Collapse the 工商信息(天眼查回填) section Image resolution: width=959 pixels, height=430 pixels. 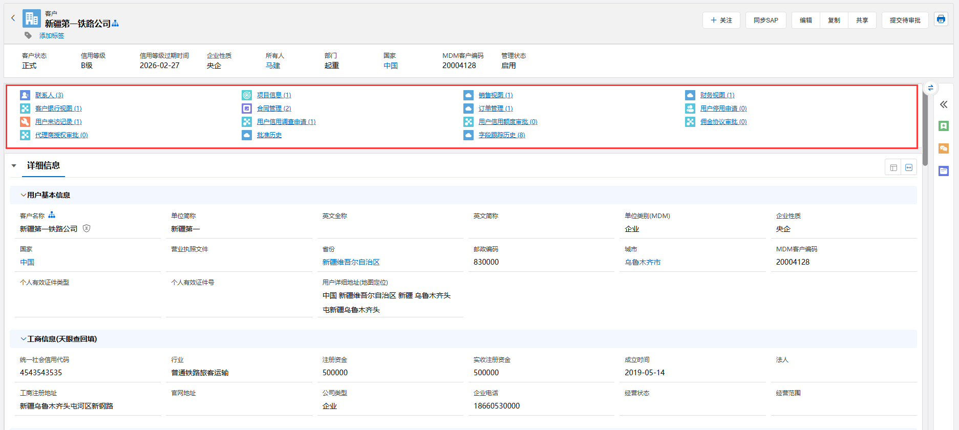24,339
